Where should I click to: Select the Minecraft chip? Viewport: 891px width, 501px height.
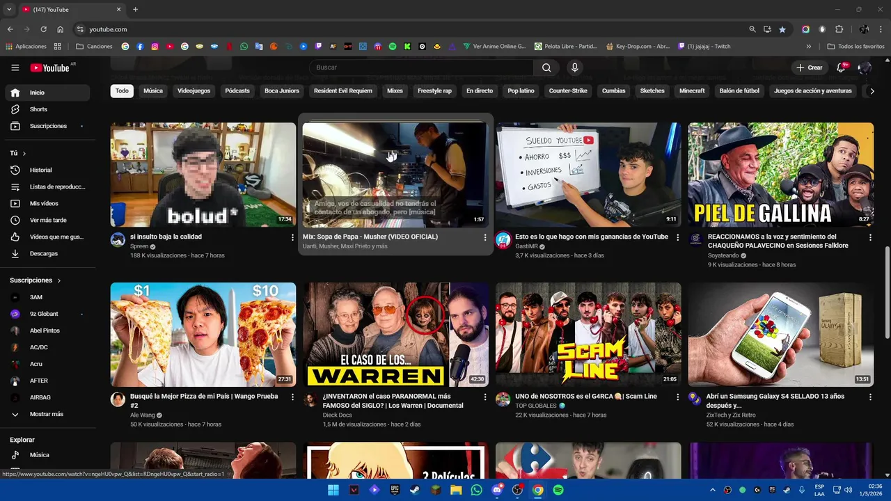point(692,91)
